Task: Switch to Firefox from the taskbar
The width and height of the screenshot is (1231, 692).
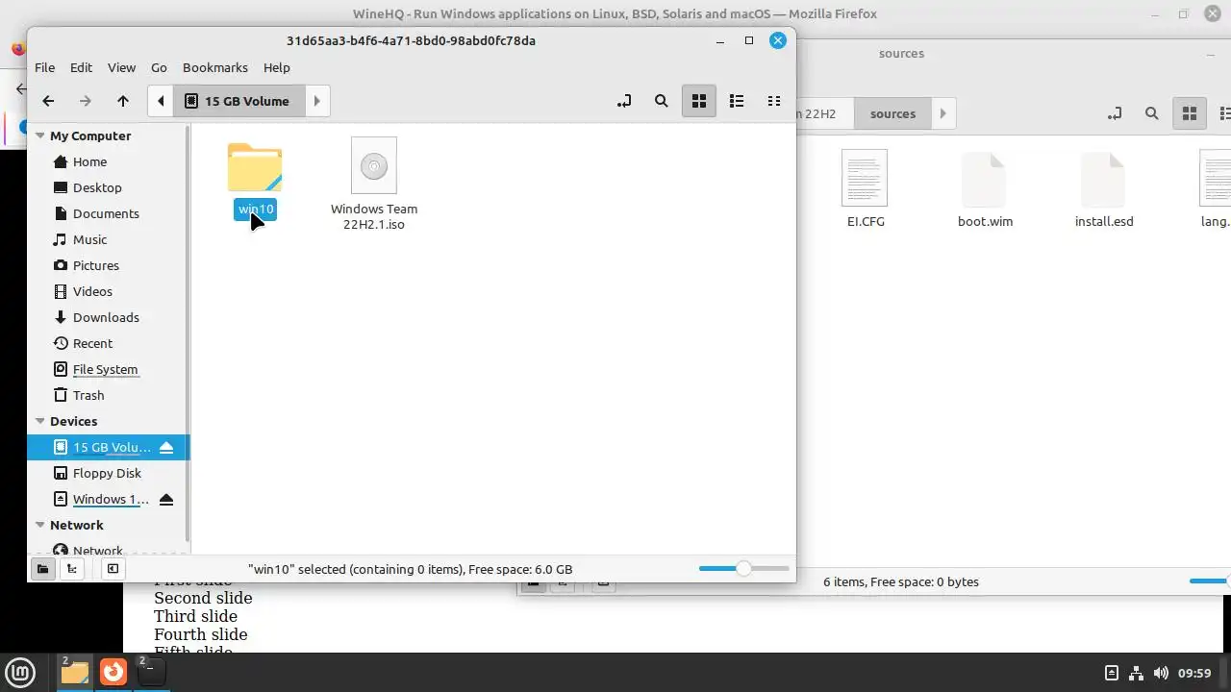Action: 113,672
